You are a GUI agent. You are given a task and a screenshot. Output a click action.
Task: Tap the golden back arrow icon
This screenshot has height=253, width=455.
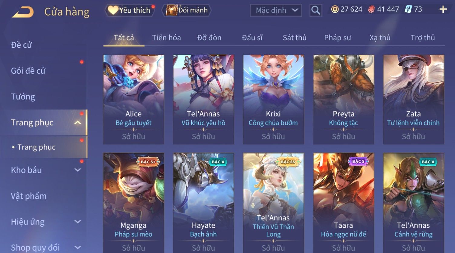pyautogui.click(x=23, y=12)
